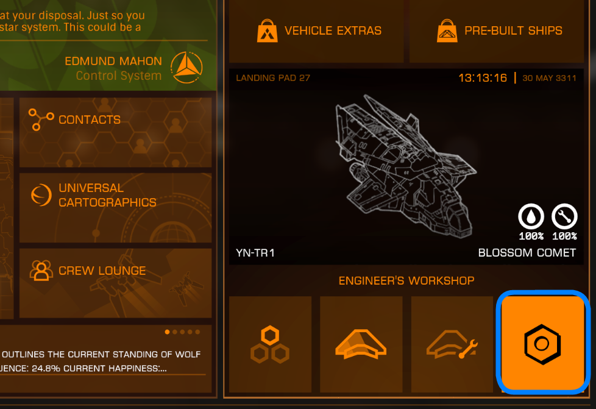Open the ship with wrench tile

(x=452, y=344)
